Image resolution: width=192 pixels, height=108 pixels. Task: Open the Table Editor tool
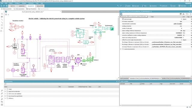pos(182,6)
